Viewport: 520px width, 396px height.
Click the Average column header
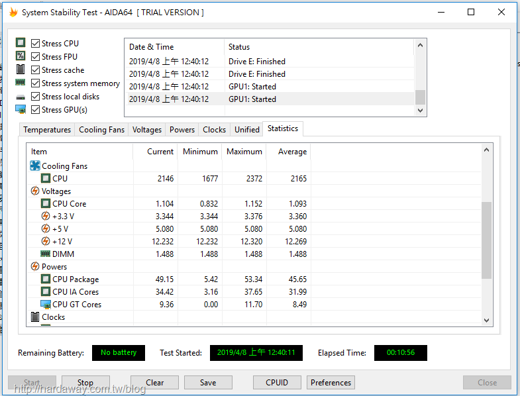[289, 152]
